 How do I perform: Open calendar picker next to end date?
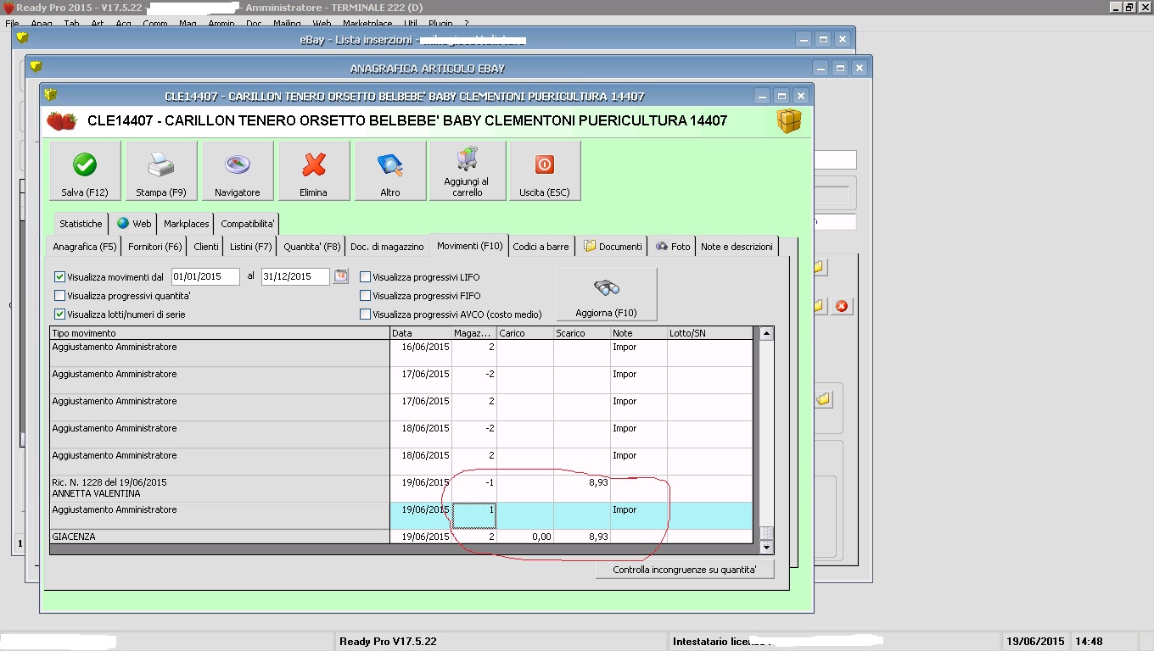tap(340, 276)
